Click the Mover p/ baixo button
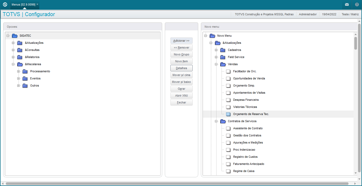The image size is (362, 186). (182, 82)
